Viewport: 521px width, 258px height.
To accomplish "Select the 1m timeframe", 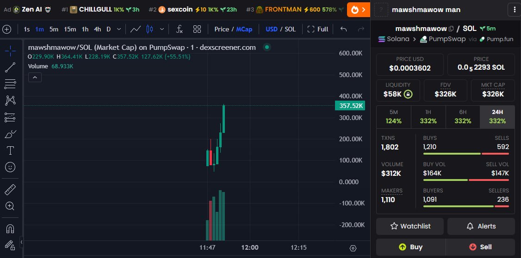I will [x=39, y=29].
